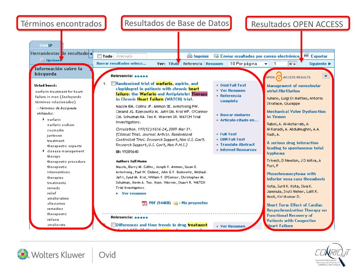This screenshot has width=360, height=270.
Task: Go to the Siguiente page
Action: (320, 64)
